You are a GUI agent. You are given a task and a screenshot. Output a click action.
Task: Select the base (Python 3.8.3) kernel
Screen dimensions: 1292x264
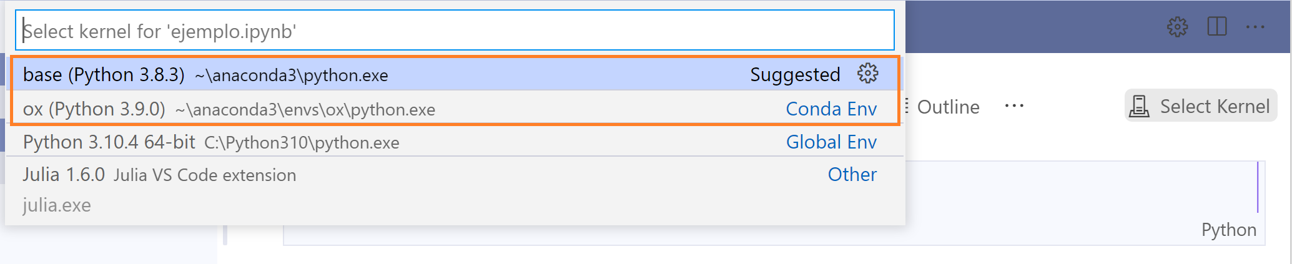tap(104, 75)
